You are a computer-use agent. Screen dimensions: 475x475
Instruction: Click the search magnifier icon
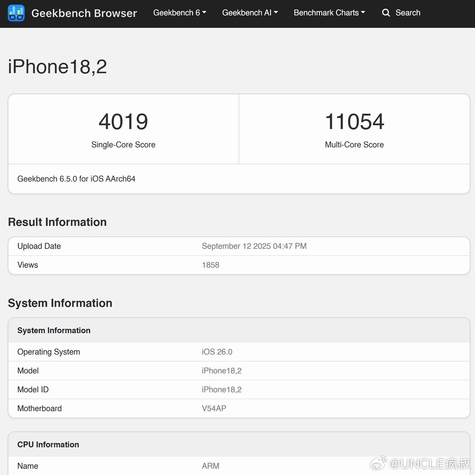pos(386,13)
